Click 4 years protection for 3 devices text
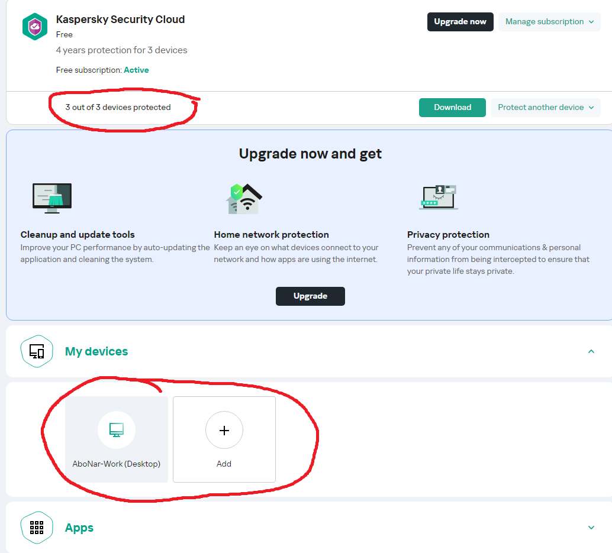Screen dimensions: 612x553 121,50
